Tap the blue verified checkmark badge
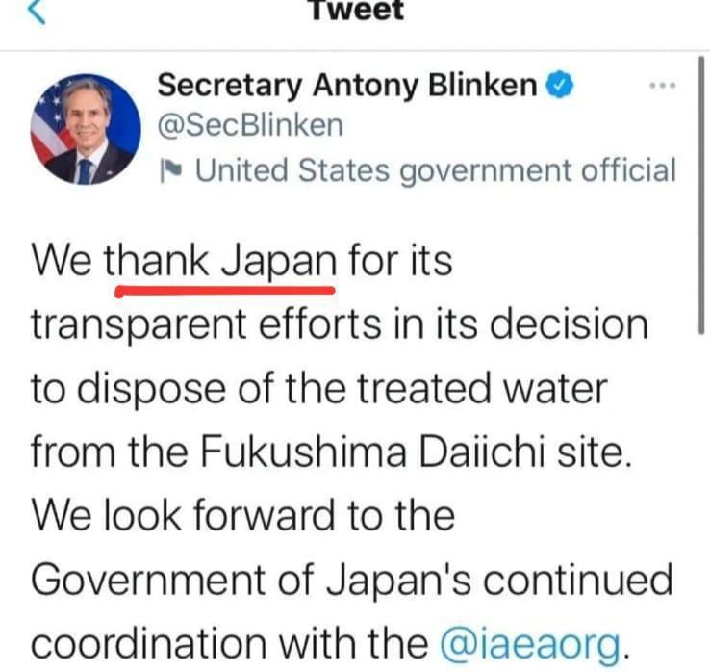The image size is (710, 672). [x=561, y=85]
